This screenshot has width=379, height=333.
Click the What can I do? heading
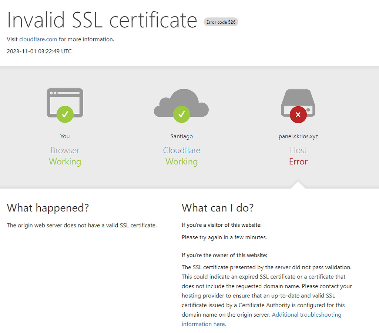[x=218, y=208]
